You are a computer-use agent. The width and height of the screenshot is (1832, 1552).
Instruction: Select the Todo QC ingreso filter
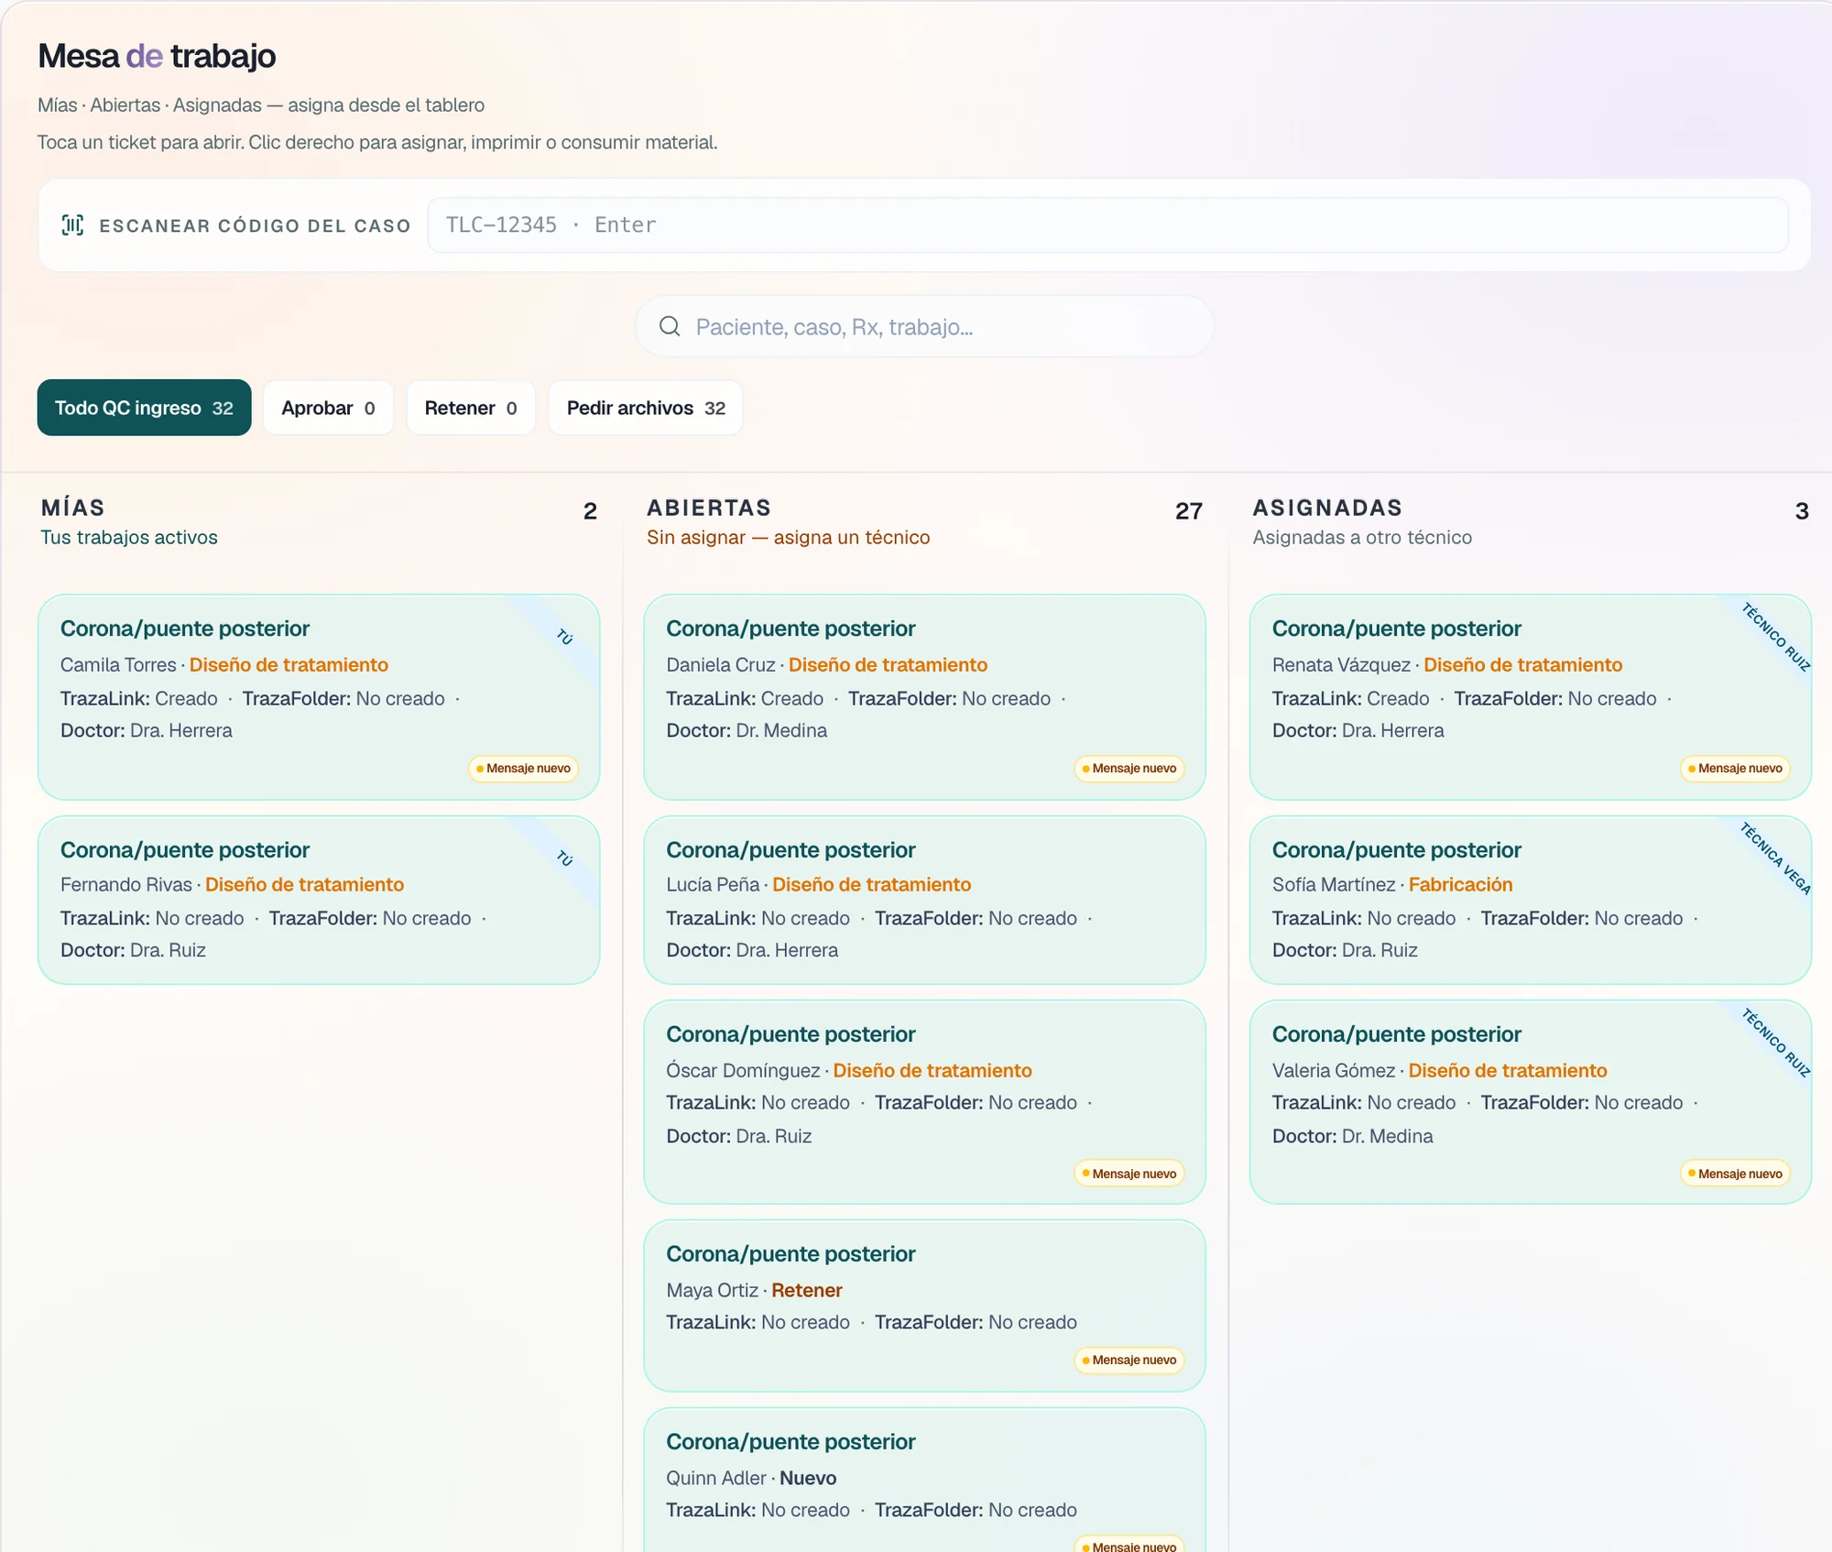pyautogui.click(x=144, y=408)
